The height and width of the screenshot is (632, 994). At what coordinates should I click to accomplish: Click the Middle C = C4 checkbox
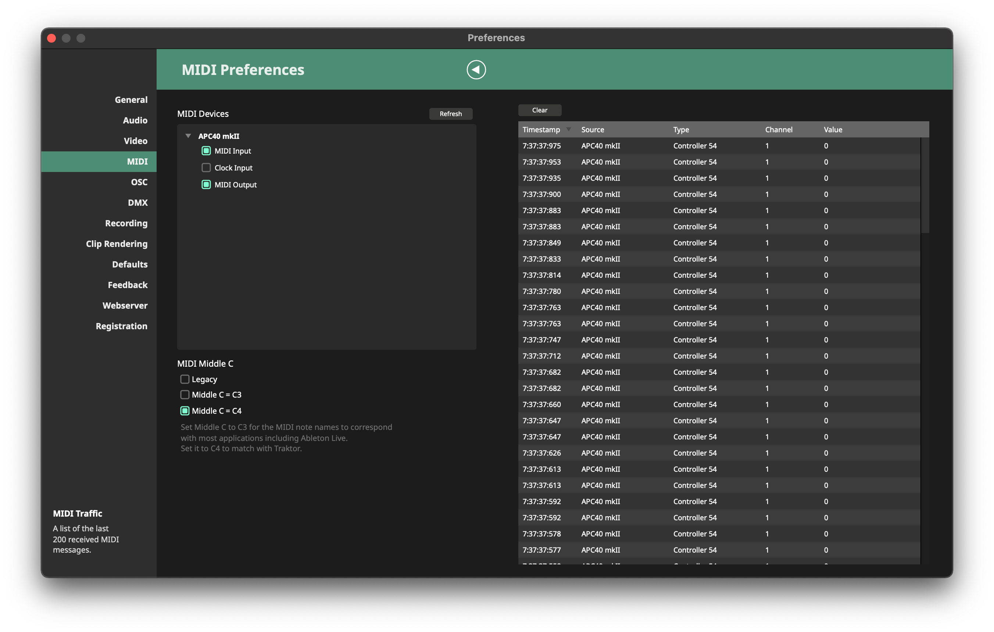pos(185,411)
